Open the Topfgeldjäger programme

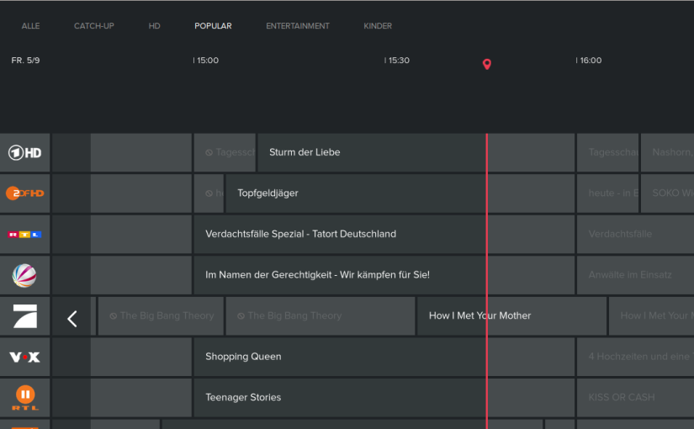(400, 193)
